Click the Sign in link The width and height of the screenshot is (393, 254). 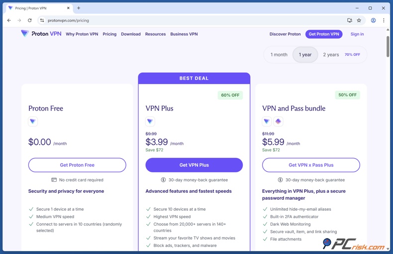pyautogui.click(x=357, y=34)
